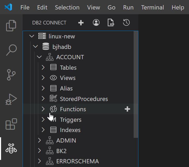Expand the Functions node

(43, 109)
